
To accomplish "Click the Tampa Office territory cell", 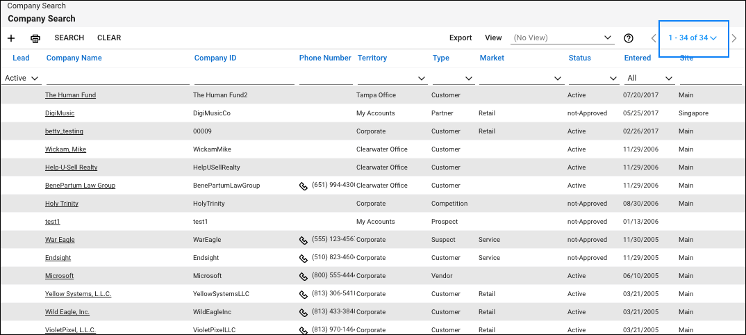I will pyautogui.click(x=376, y=95).
